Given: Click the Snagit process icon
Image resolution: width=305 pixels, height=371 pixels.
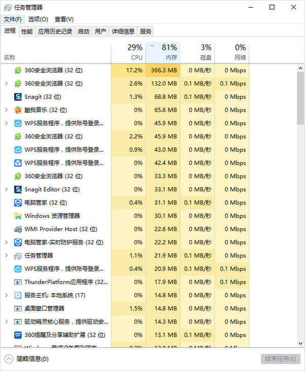Looking at the screenshot, I should pos(18,97).
